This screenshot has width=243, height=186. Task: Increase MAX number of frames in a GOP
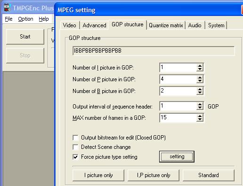click(200, 116)
